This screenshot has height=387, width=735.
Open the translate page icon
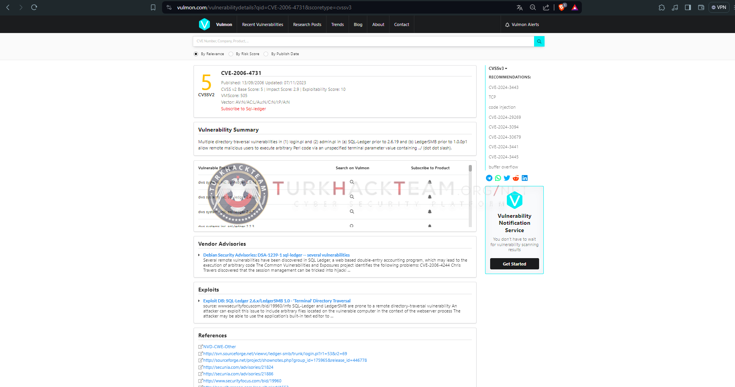tap(520, 7)
